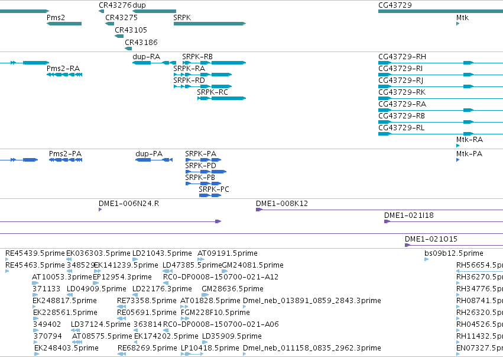Click BAC clone DME1-021O15 label
The height and width of the screenshot is (357, 503).
point(431,239)
